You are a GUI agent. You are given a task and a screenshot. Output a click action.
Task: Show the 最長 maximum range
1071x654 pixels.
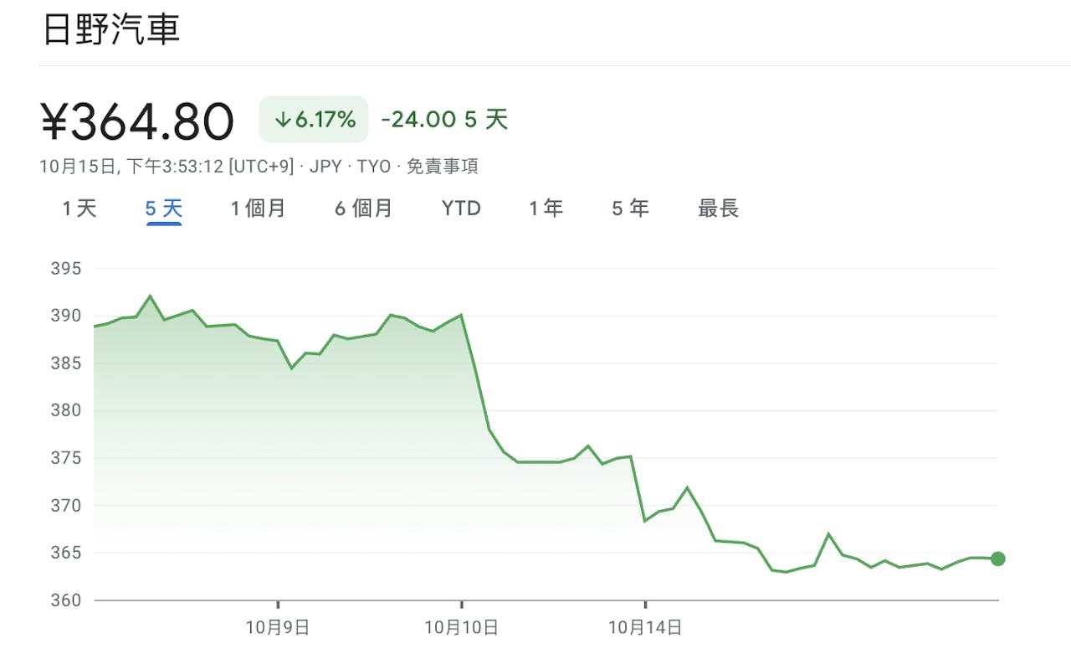(718, 209)
